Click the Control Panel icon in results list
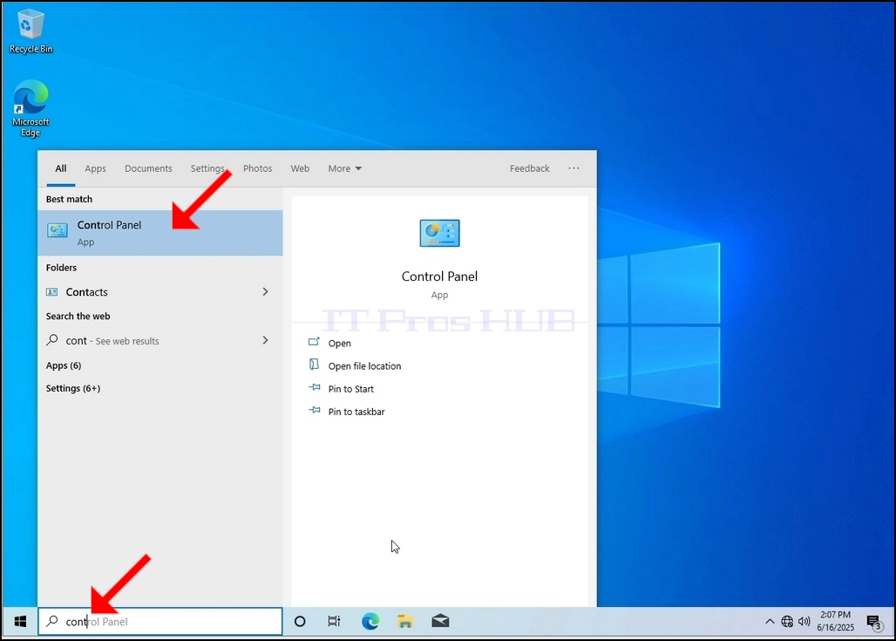The image size is (896, 641). point(58,230)
